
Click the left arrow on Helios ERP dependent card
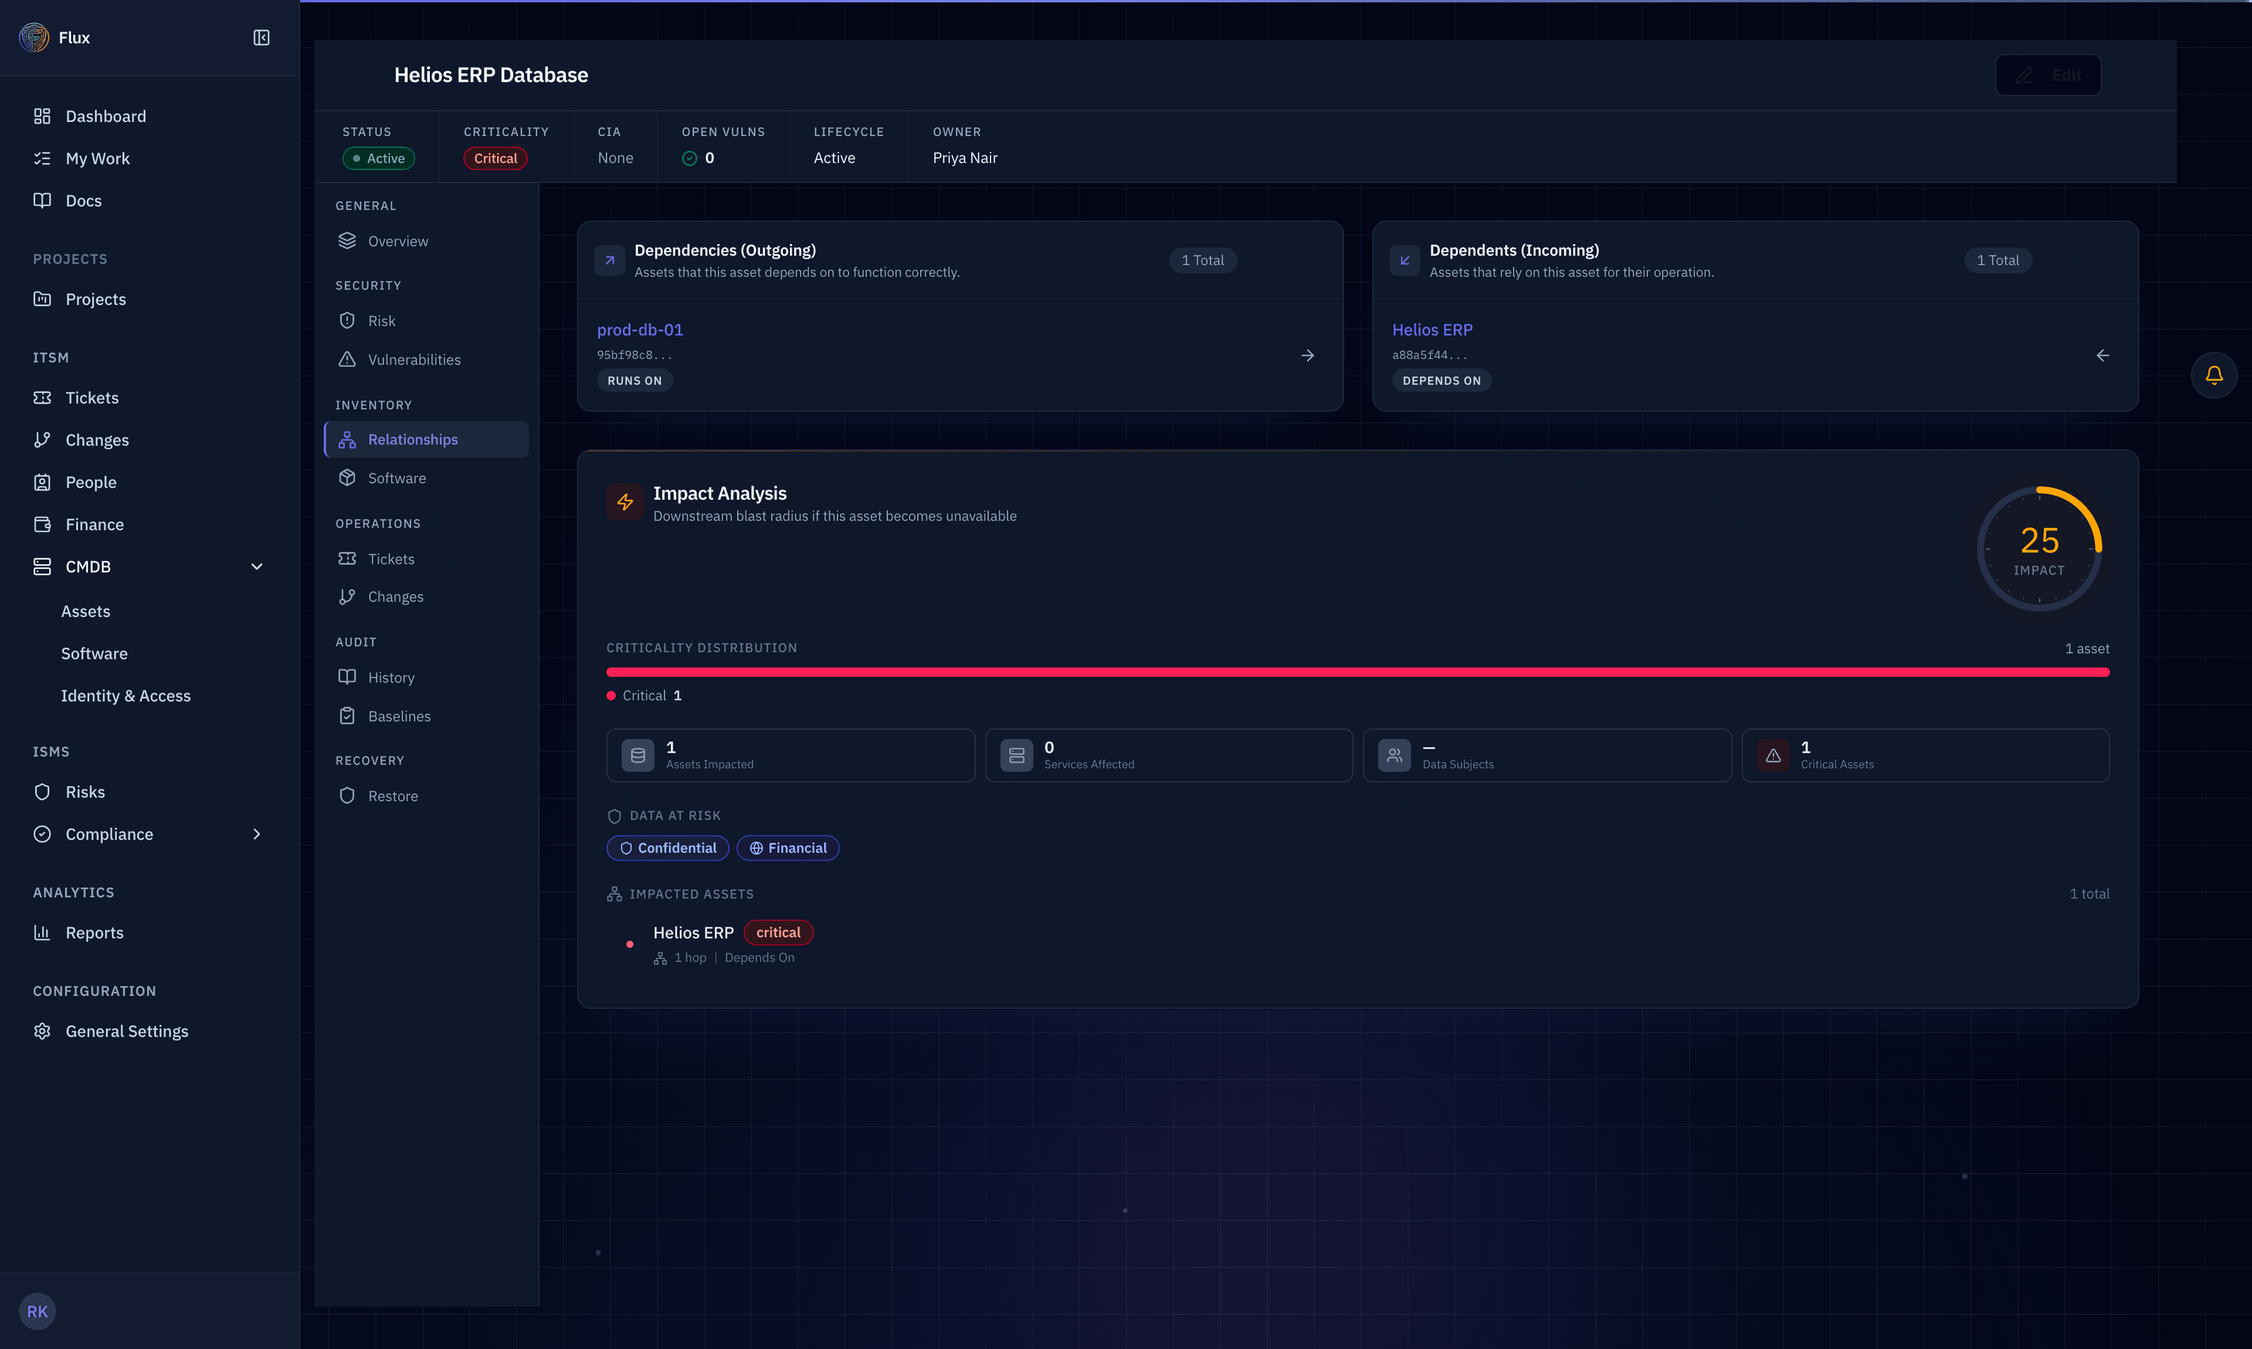(x=2103, y=355)
